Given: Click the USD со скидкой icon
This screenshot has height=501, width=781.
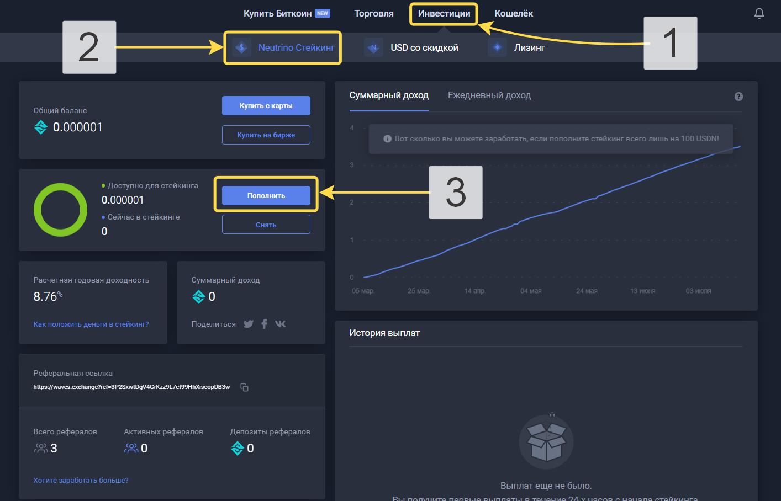Looking at the screenshot, I should coord(373,47).
